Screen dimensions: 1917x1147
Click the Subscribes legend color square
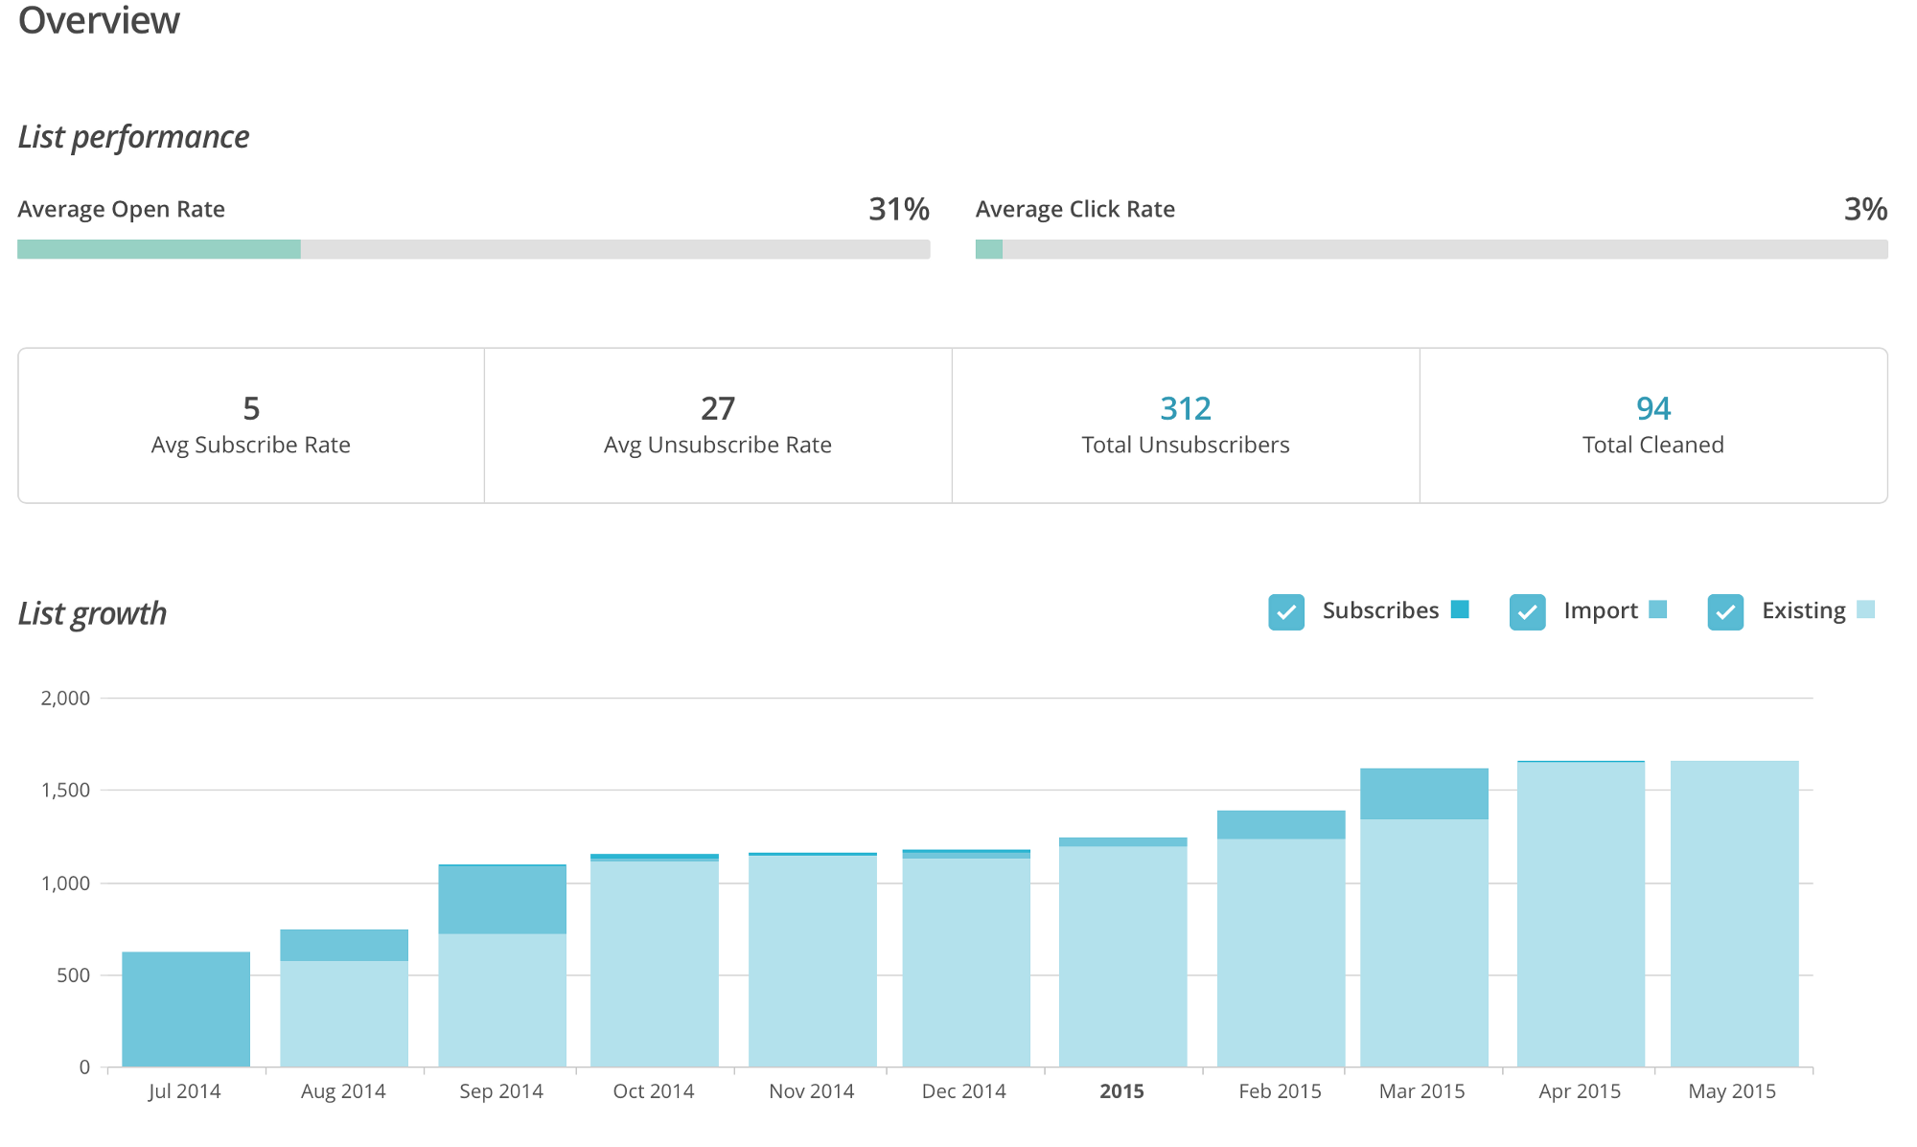[x=1460, y=609]
